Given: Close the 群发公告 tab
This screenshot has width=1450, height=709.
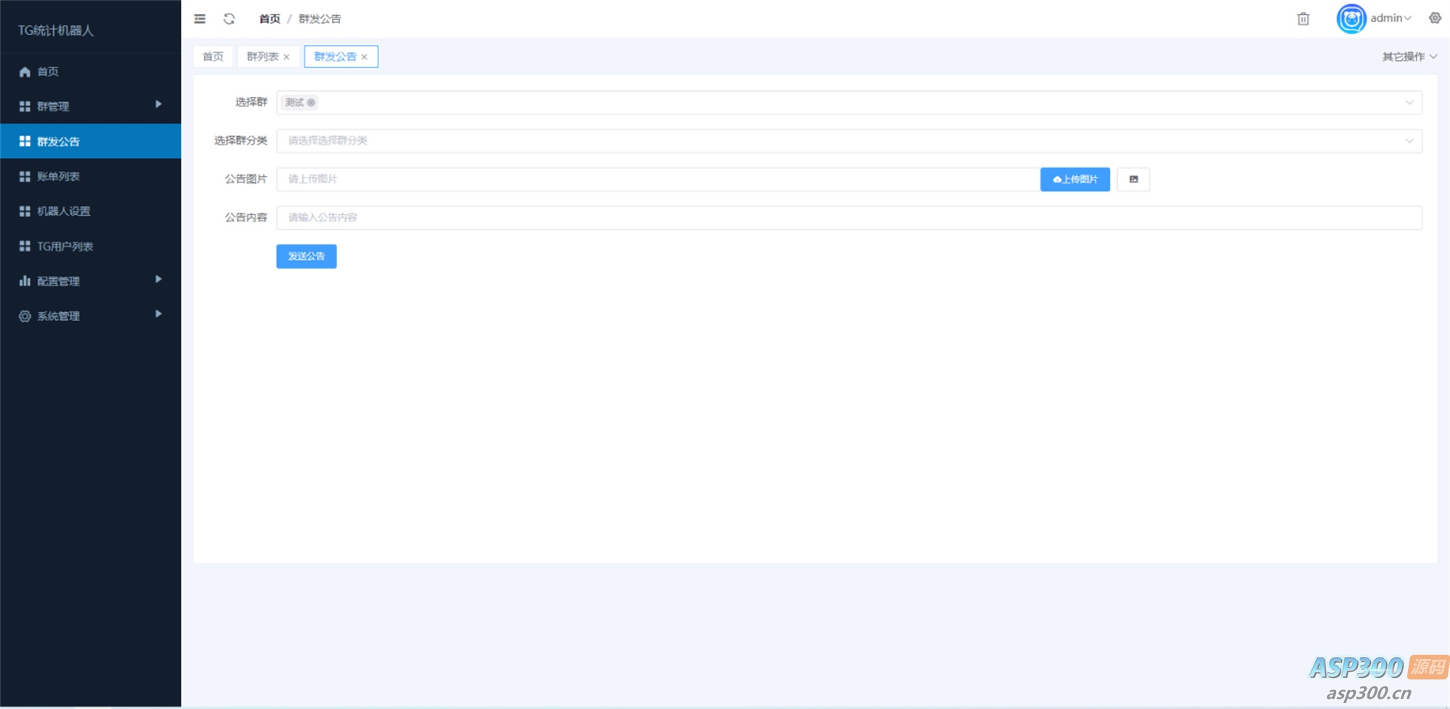Looking at the screenshot, I should pyautogui.click(x=364, y=57).
